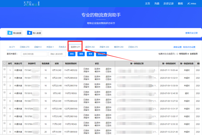
Task: Click the 物流停滞时间 column header
Action: click(x=71, y=64)
